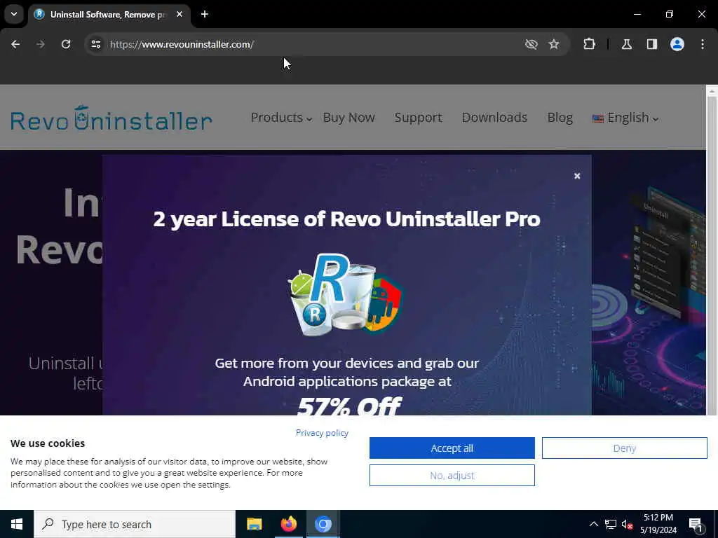Close the Revo Uninstaller Pro promo popup
718x538 pixels.
[x=577, y=176]
